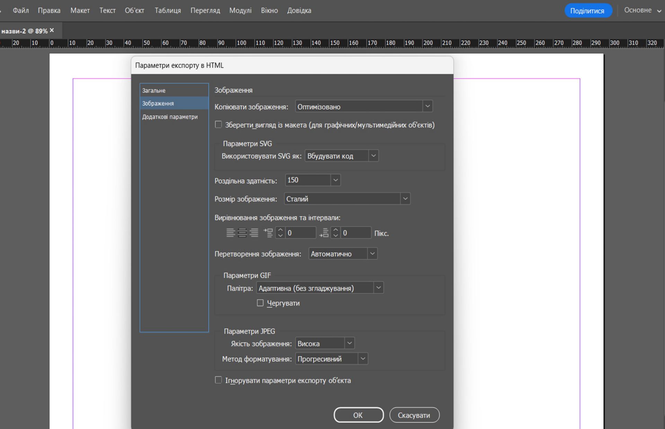
Task: Click the space before stepper arrows
Action: (280, 233)
